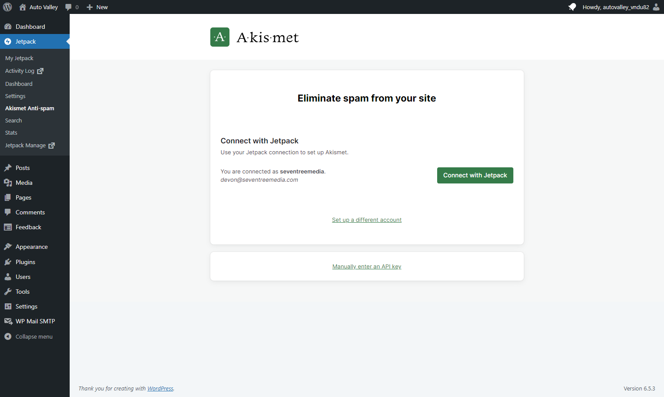Click the Feedback form icon
Screen dimensions: 664x397
click(8, 227)
